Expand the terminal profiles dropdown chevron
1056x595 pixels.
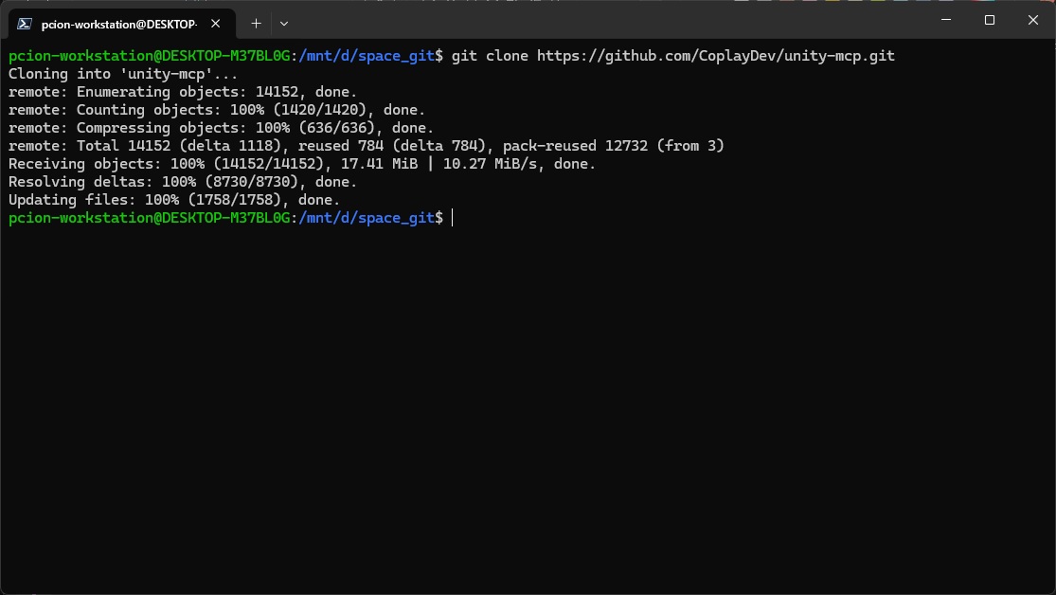point(284,24)
